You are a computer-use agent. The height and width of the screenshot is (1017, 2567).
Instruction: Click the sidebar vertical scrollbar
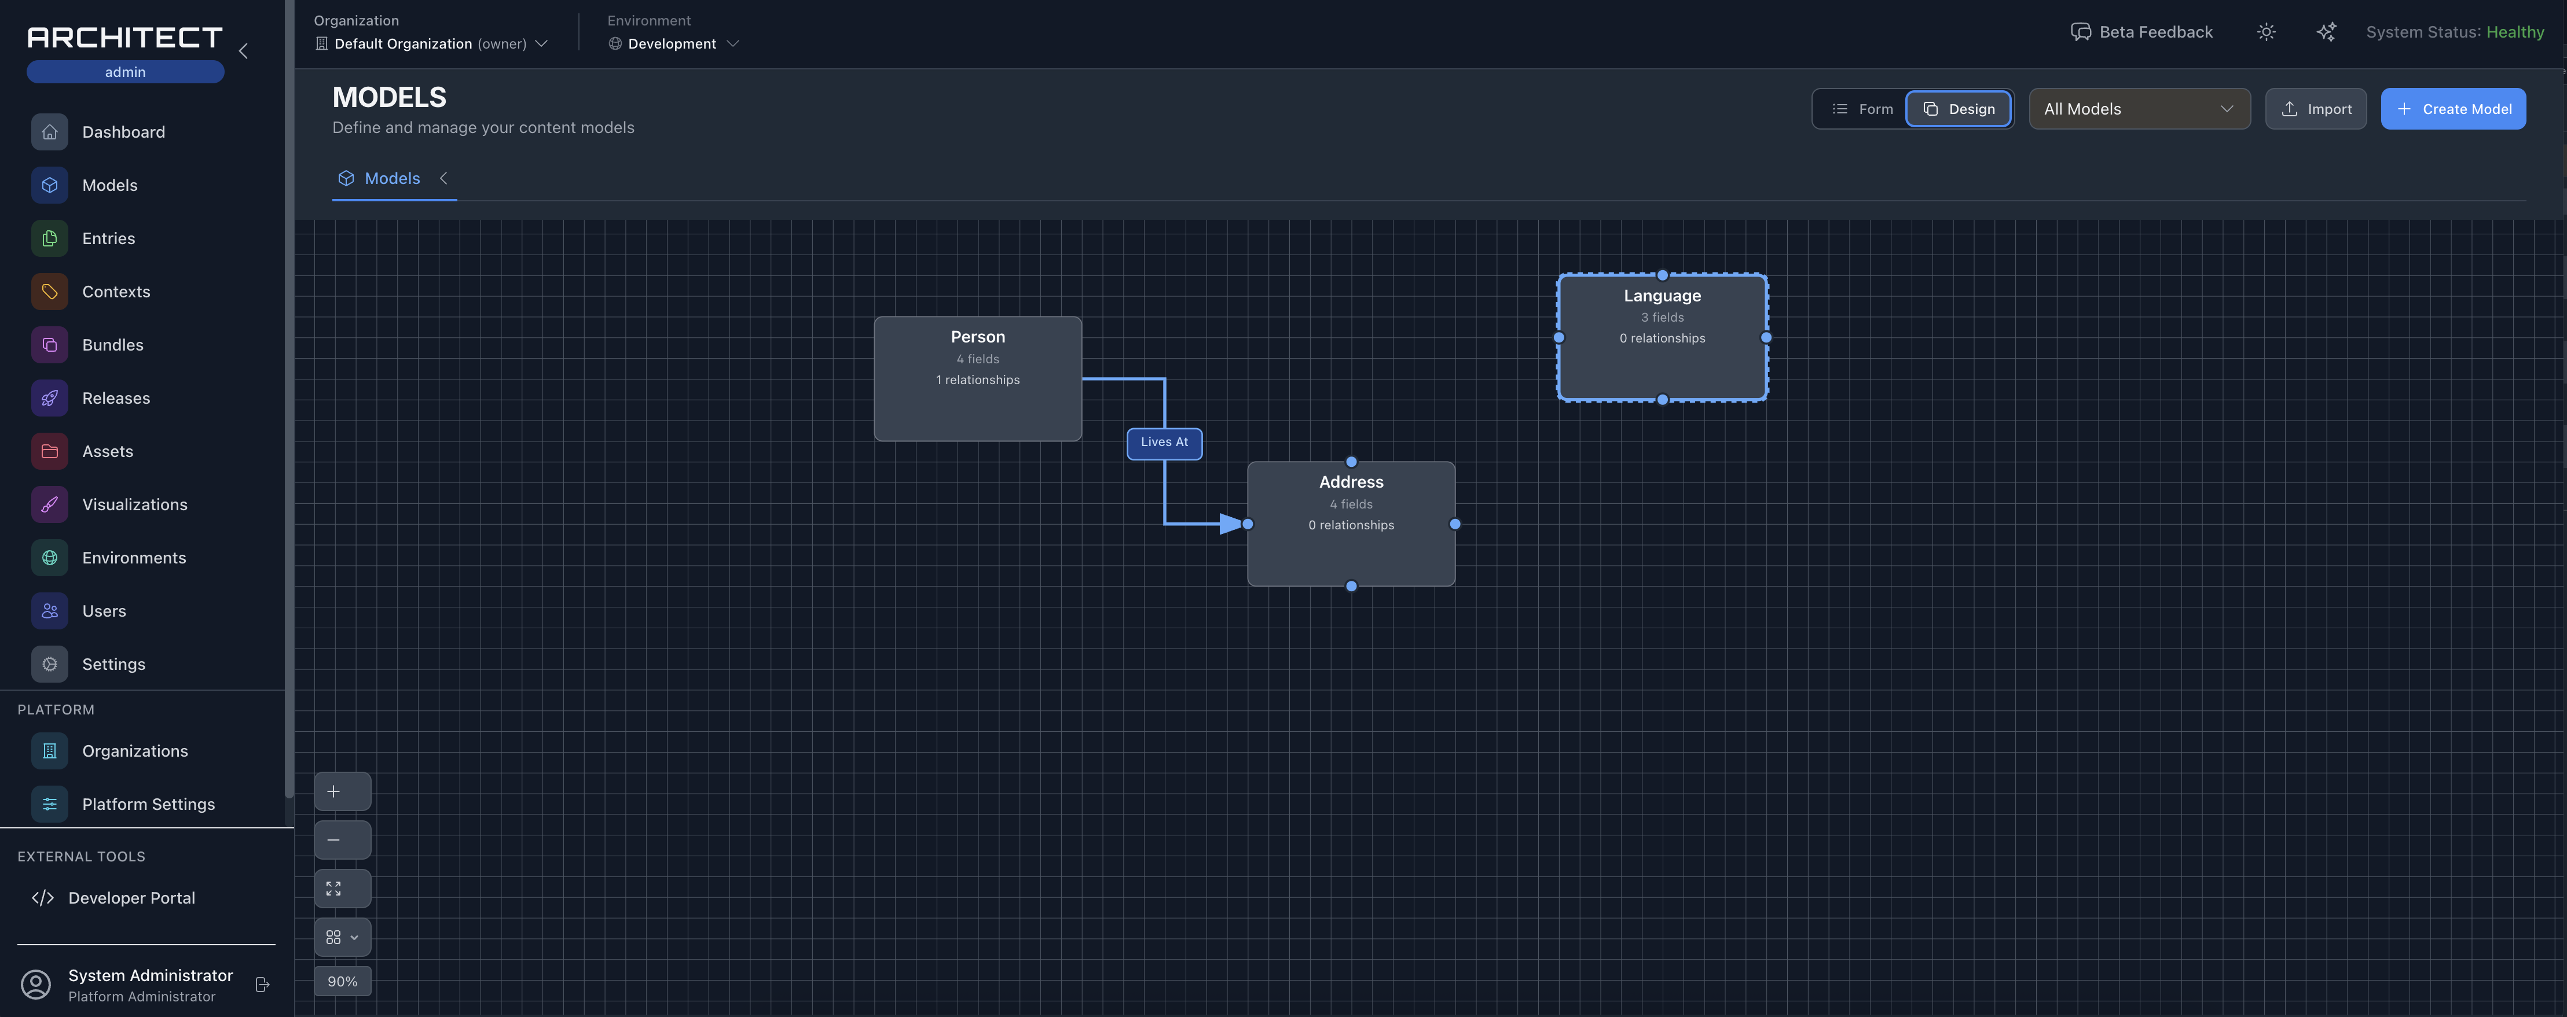[x=289, y=399]
